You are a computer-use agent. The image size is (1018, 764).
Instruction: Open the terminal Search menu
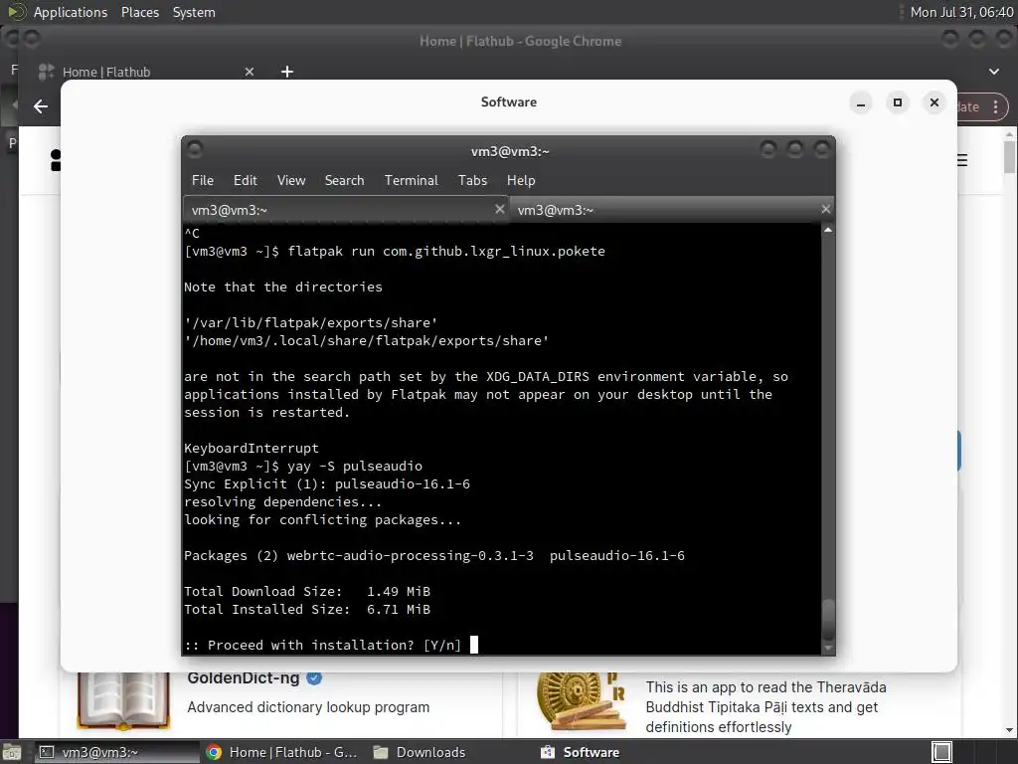click(x=344, y=181)
